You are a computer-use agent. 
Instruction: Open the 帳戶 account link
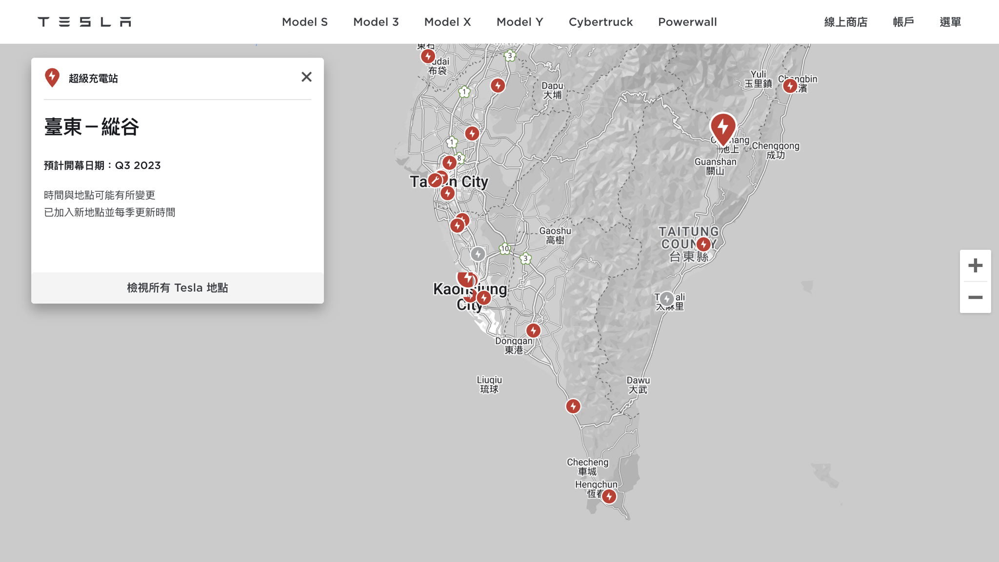(903, 22)
